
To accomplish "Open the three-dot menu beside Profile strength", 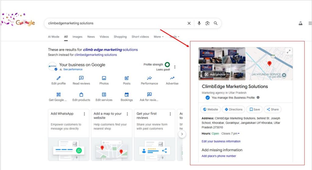I will point(175,67).
